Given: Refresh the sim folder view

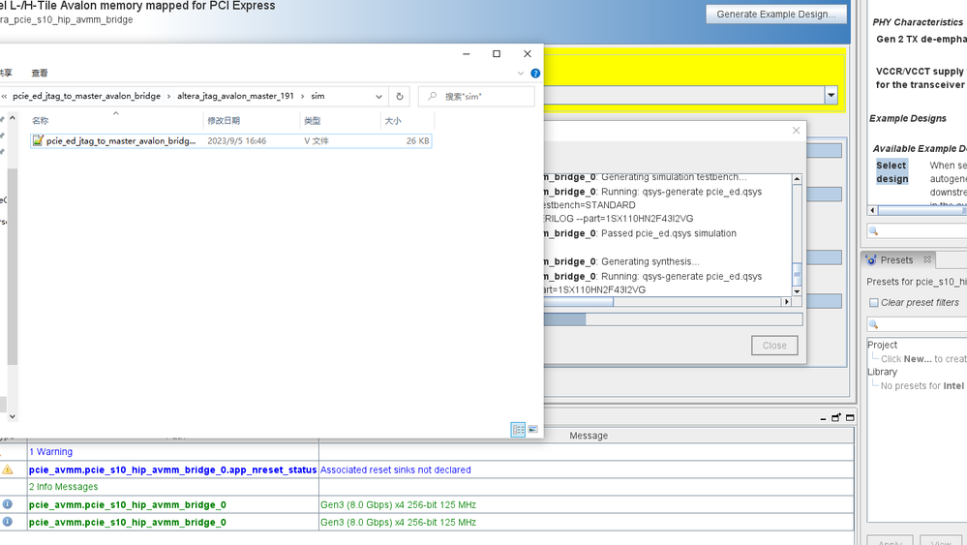Looking at the screenshot, I should click(400, 96).
